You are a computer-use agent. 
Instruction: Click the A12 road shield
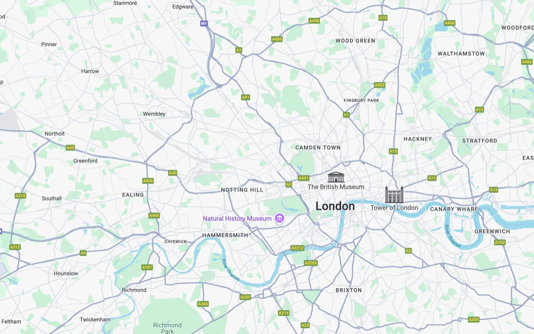click(x=479, y=109)
